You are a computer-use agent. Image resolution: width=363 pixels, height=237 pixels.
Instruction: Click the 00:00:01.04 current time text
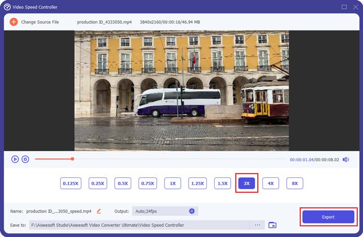pos(302,160)
